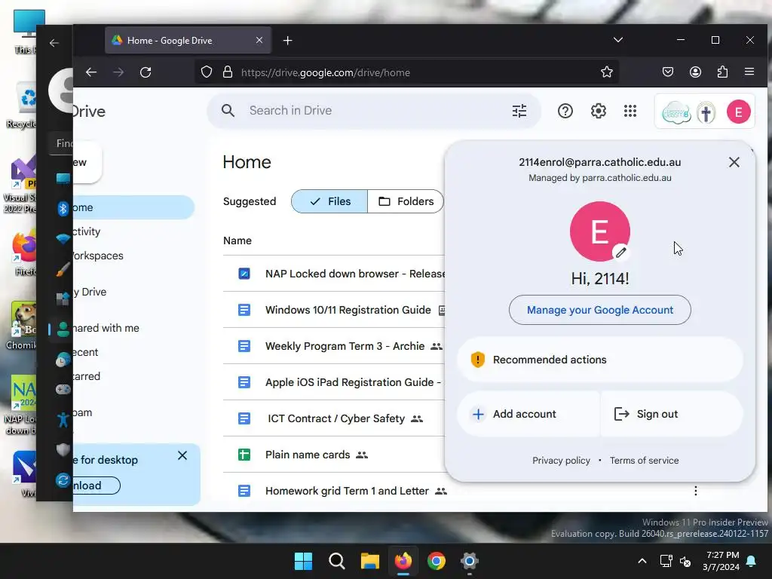Open taskbar Search magnifier
Viewport: 772px width, 579px height.
coord(337,561)
